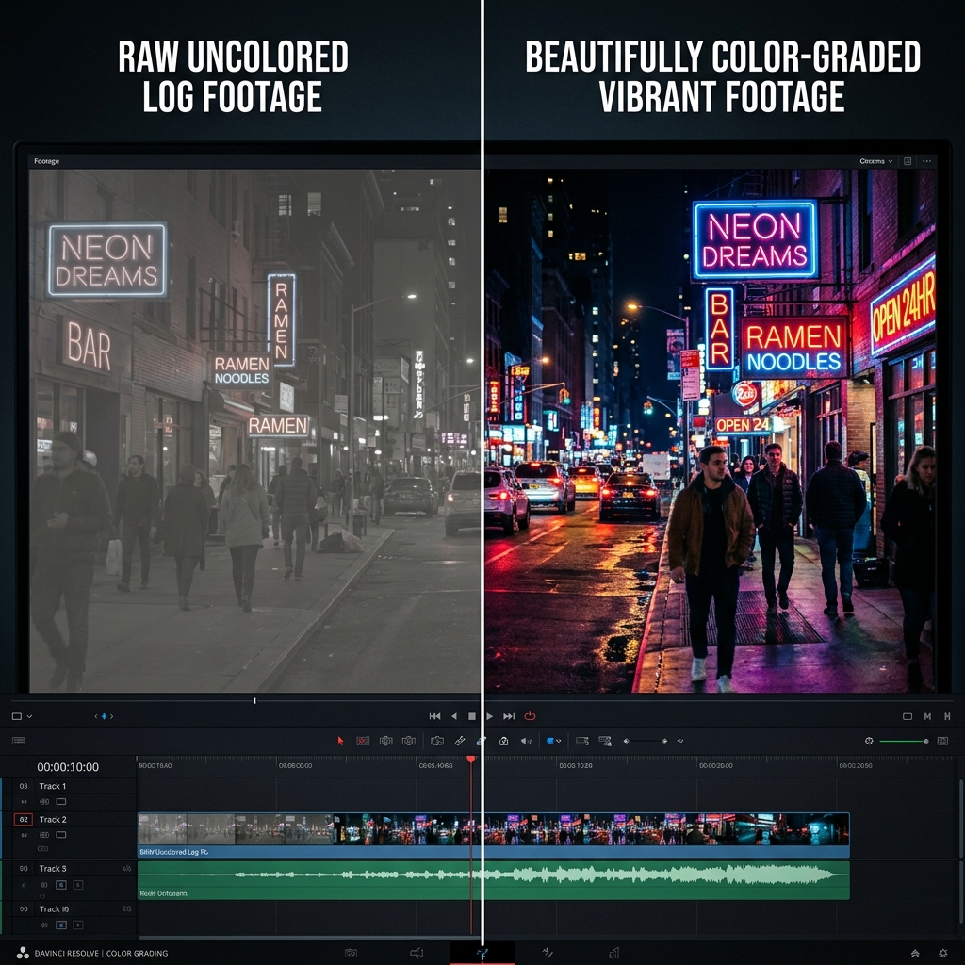Switch to the media page camera icon
Image resolution: width=965 pixels, height=965 pixels.
351,953
